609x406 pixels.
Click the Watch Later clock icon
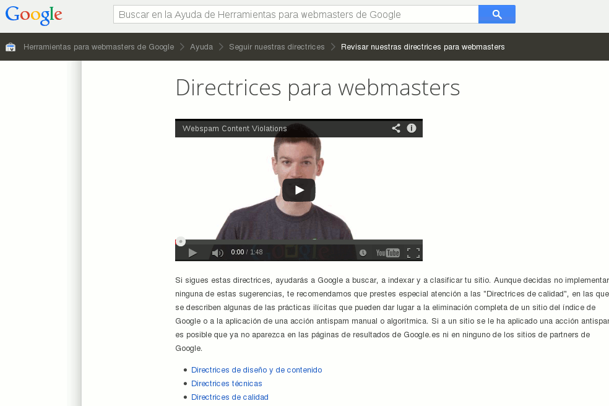point(363,253)
